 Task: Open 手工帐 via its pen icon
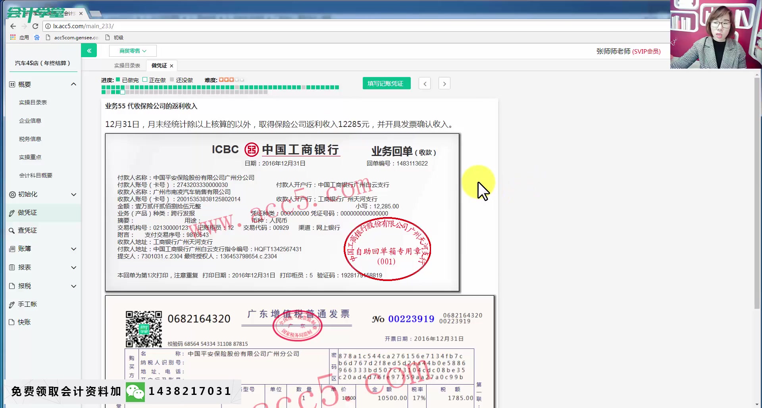pyautogui.click(x=12, y=304)
